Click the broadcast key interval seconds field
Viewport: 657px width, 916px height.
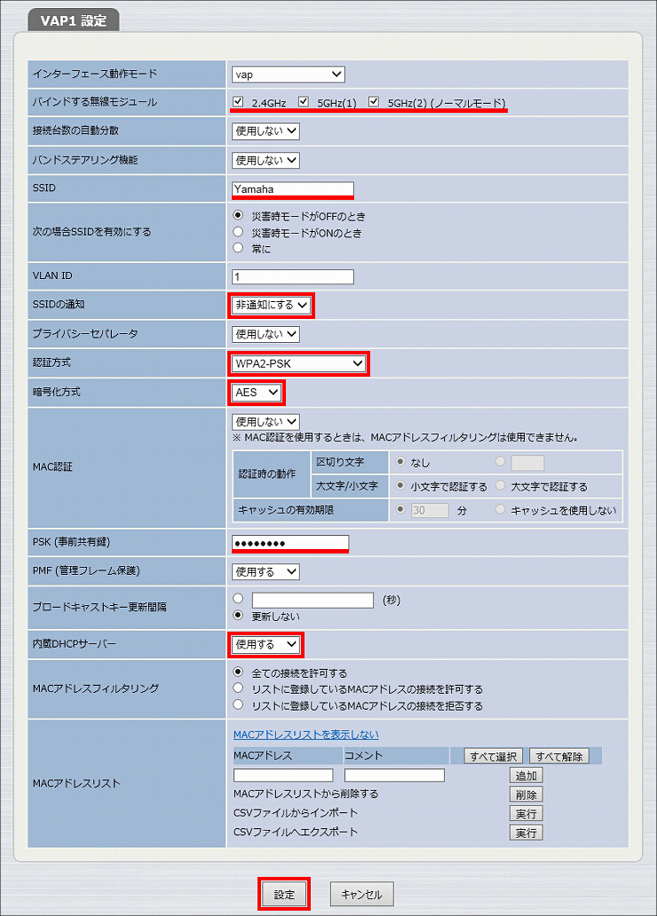(x=313, y=600)
